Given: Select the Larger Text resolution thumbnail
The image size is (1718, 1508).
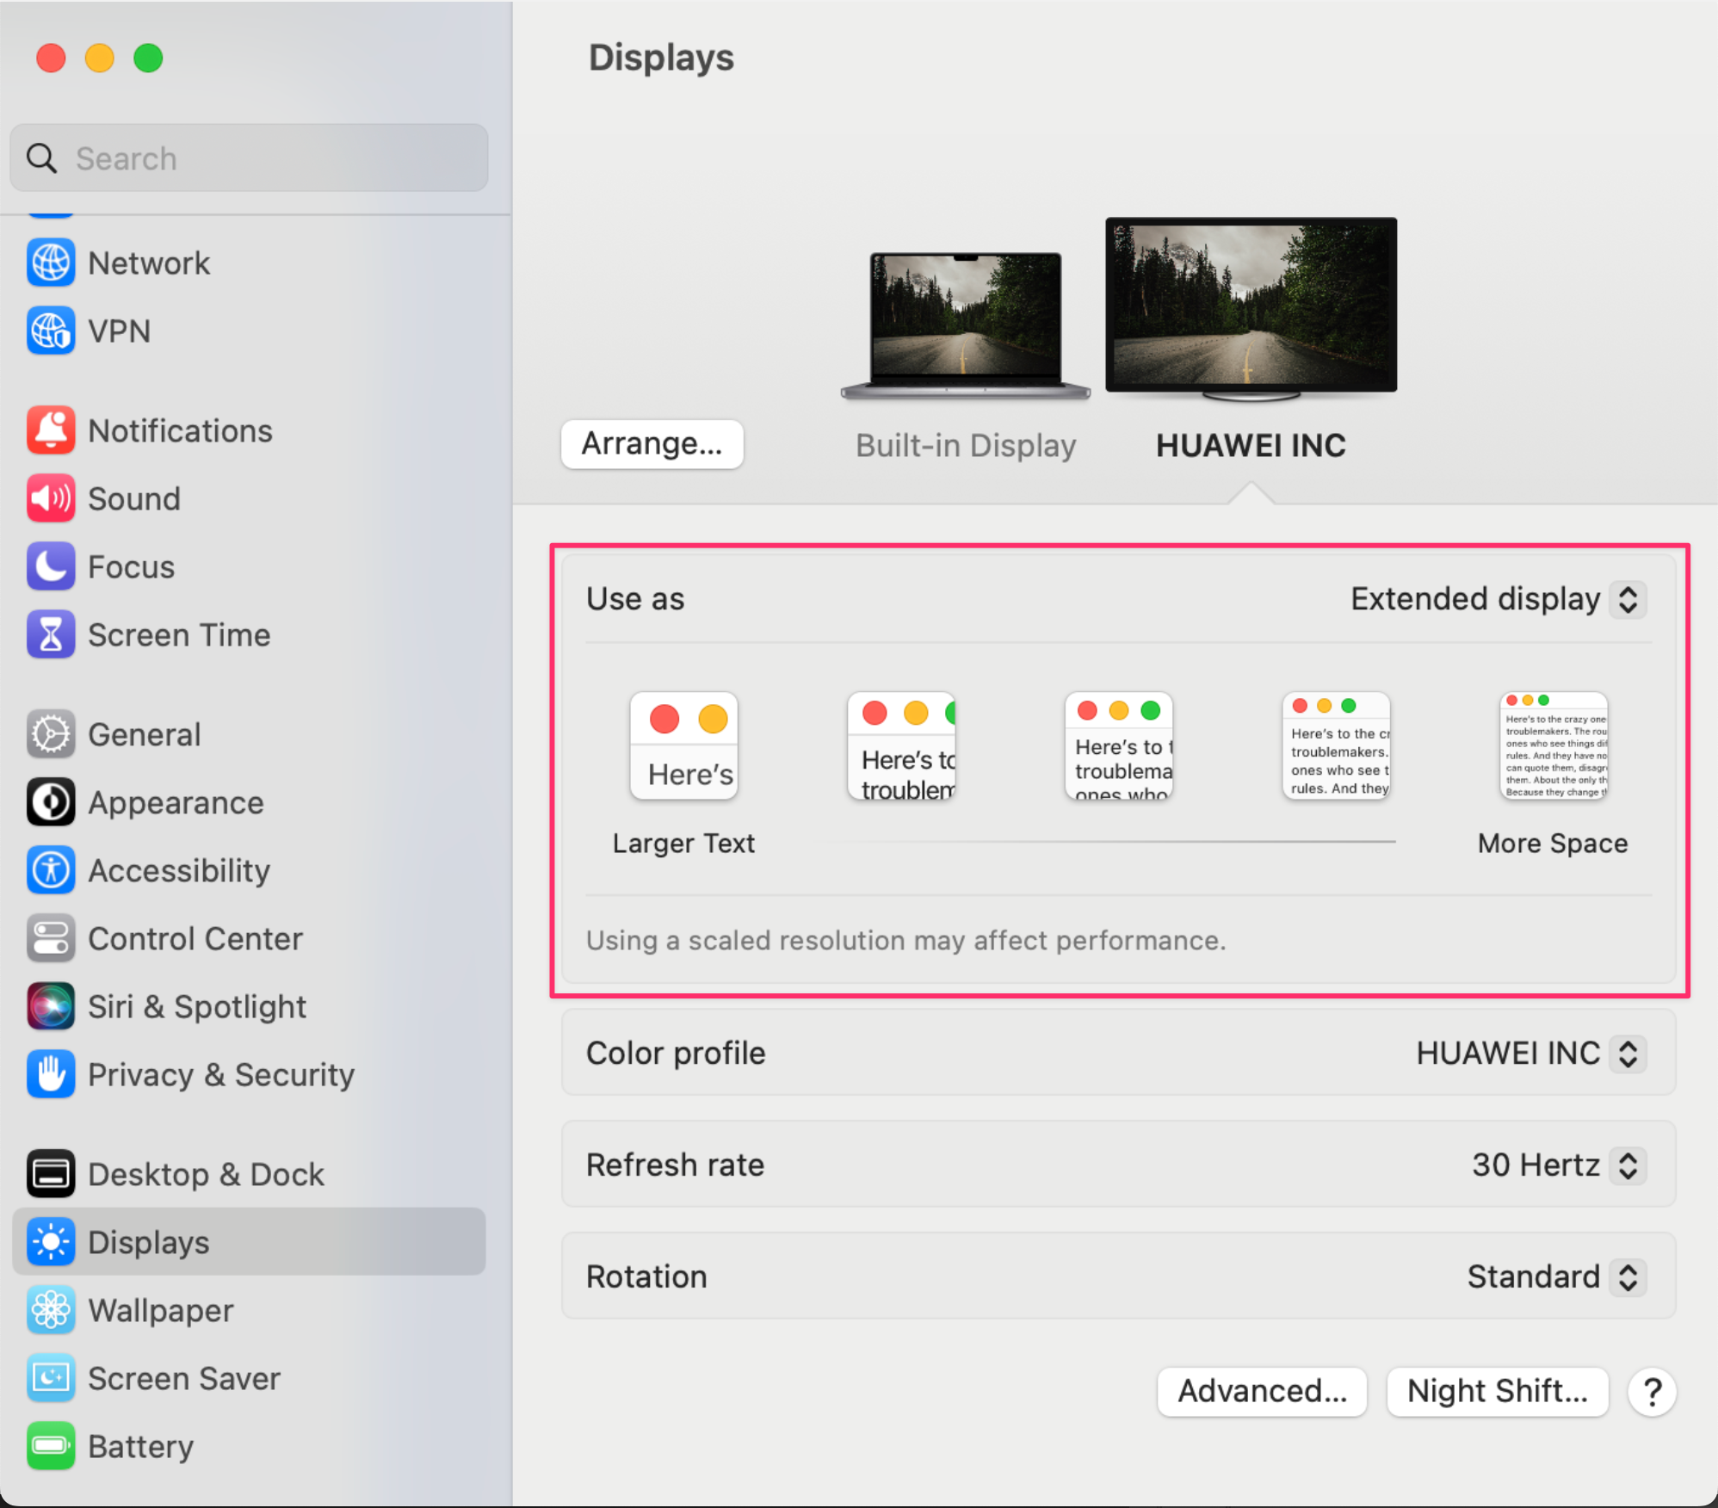Looking at the screenshot, I should pyautogui.click(x=684, y=745).
